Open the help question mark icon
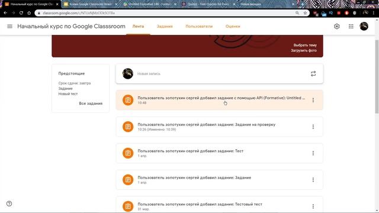This screenshot has width=379, height=213. (9, 204)
